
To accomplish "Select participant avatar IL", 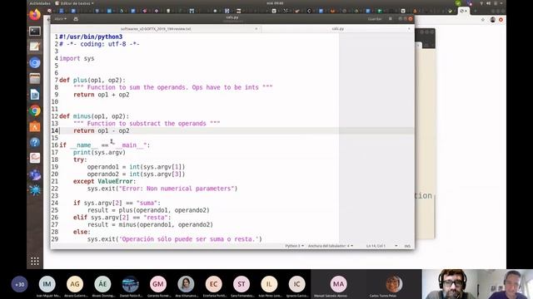I will (x=269, y=284).
